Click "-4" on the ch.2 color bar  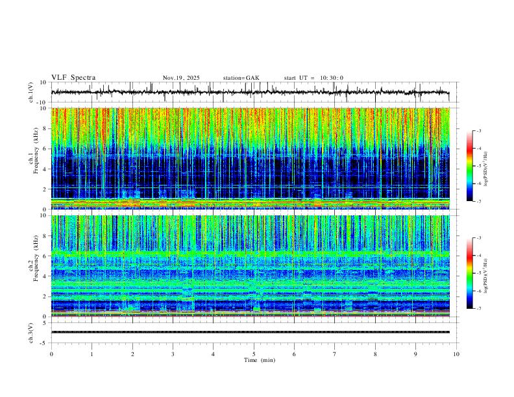[478, 256]
